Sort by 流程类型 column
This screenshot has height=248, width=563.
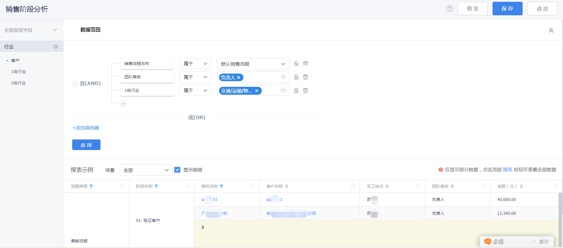pos(91,186)
